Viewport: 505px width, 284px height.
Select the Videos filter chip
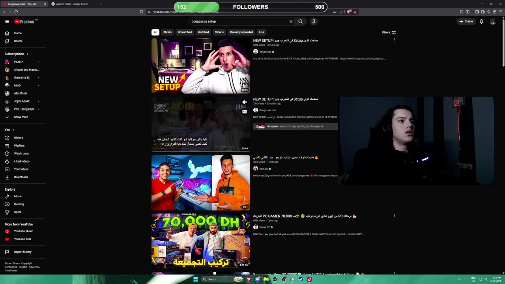219,32
